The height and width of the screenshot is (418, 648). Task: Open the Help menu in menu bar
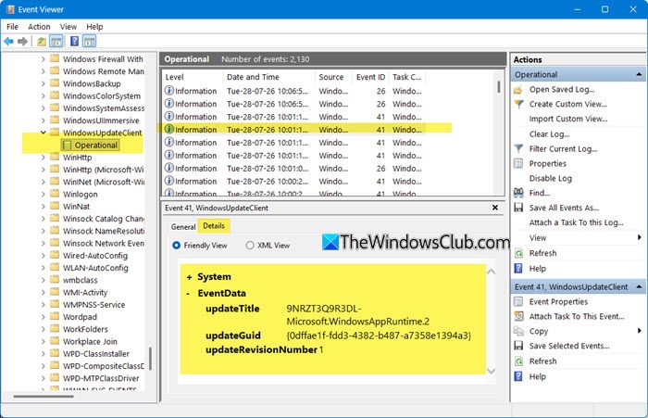[x=94, y=27]
